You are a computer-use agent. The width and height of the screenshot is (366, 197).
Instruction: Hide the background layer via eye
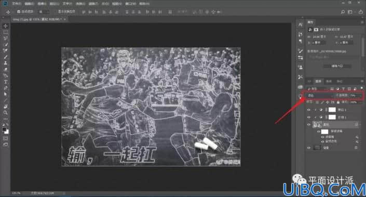309,148
